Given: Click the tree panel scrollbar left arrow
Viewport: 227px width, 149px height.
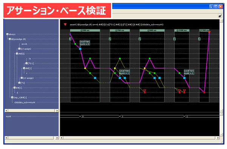Looking at the screenshot, I should (6, 111).
